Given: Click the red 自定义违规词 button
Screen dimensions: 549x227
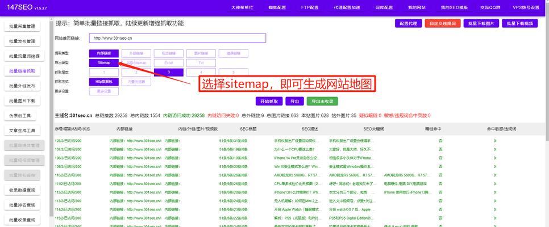Looking at the screenshot, I should (x=443, y=23).
